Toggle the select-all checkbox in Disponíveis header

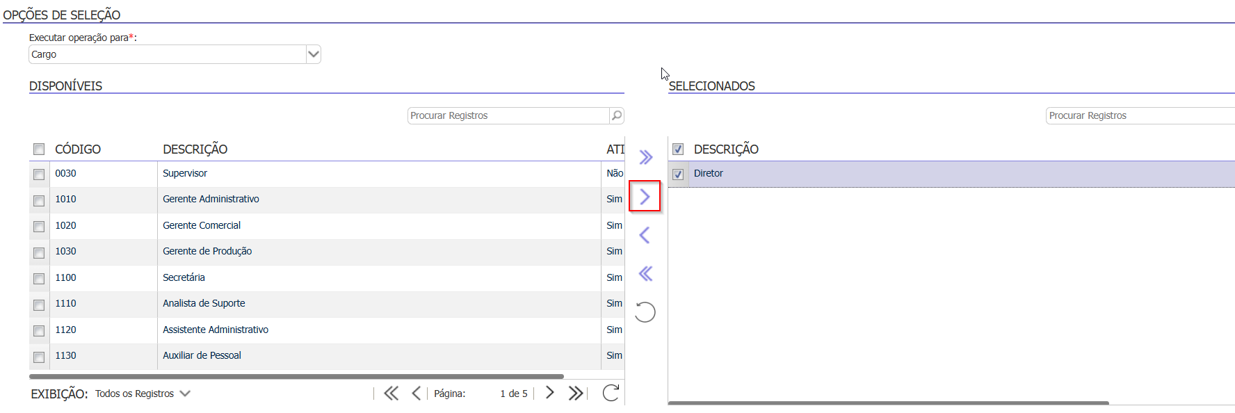[x=39, y=149]
